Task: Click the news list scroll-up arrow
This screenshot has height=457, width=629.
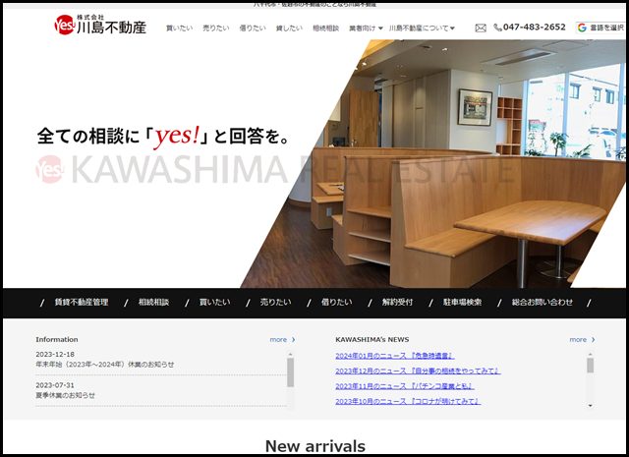Action: pyautogui.click(x=590, y=355)
